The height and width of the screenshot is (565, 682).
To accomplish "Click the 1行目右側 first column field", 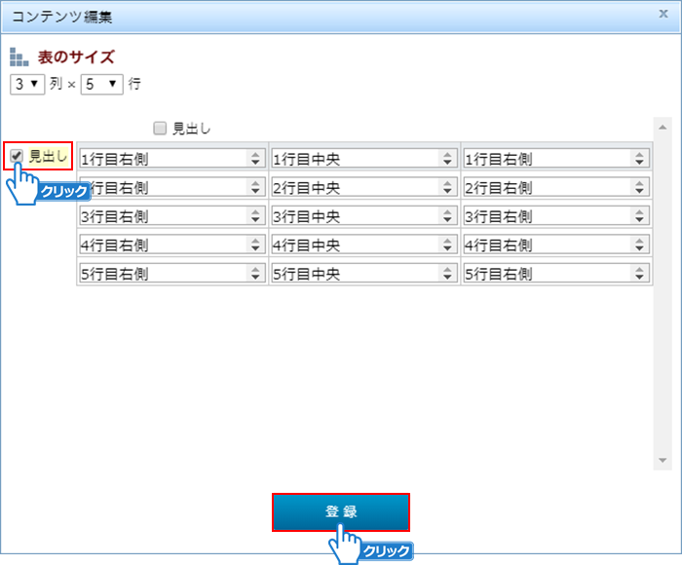I will (x=161, y=159).
